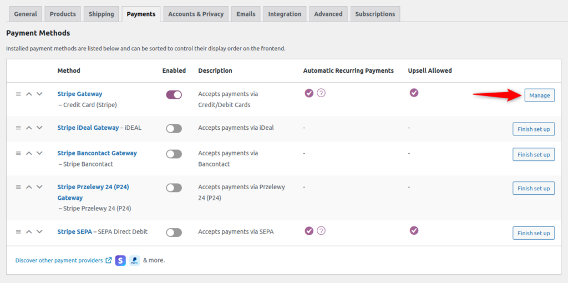
Task: Finish set up for Stripe Przelewy 24
Action: coord(534,188)
